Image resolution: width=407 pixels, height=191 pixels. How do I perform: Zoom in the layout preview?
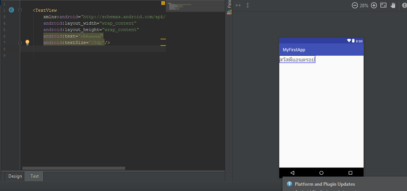click(x=374, y=5)
